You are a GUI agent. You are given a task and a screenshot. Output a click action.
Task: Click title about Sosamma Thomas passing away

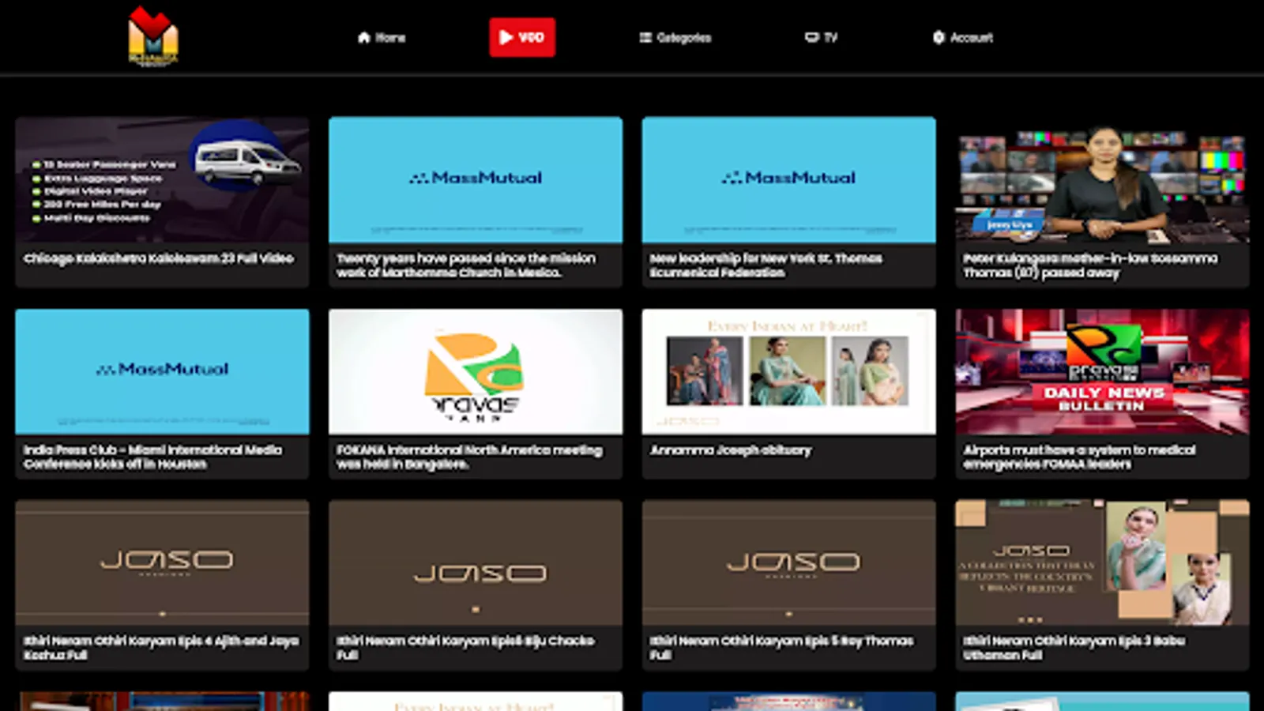[1090, 265]
